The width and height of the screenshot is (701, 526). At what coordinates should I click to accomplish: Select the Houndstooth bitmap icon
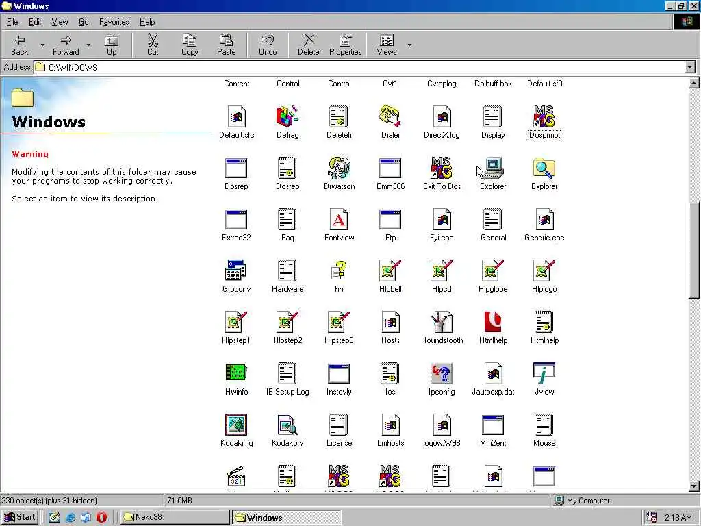click(x=442, y=322)
